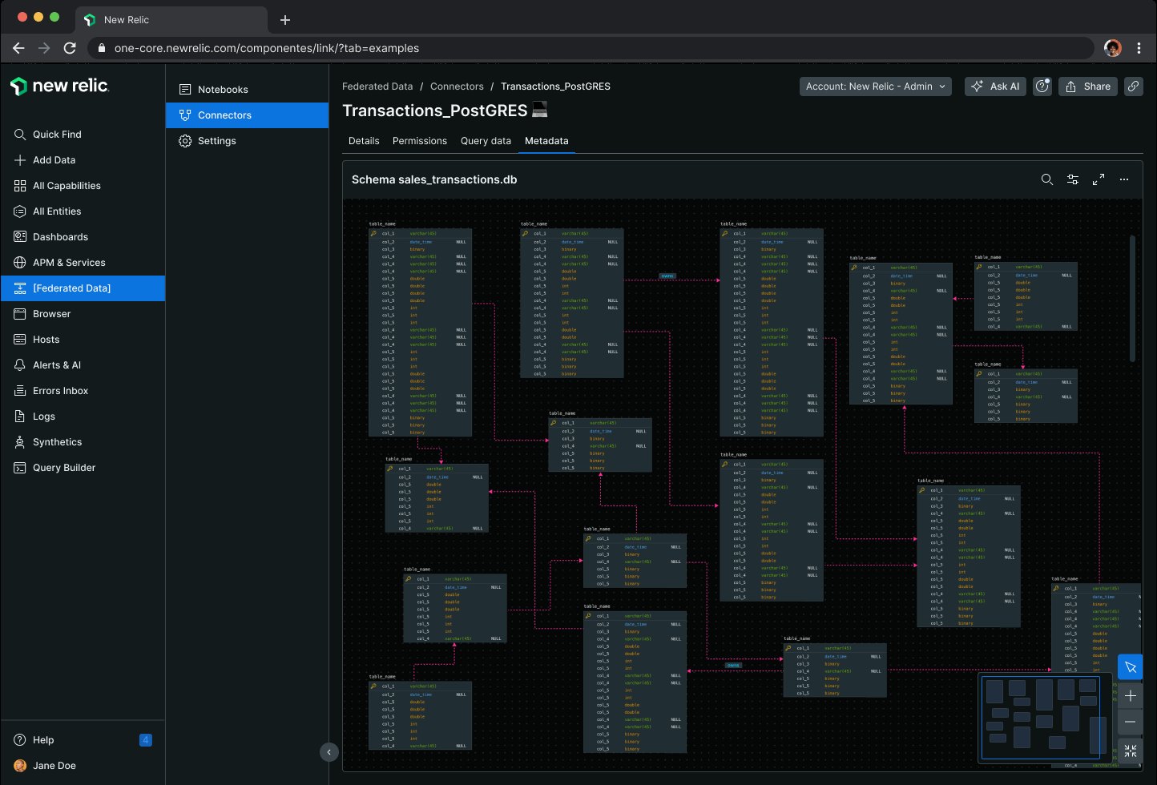Viewport: 1157px width, 785px height.
Task: Select the pointer tool in diagram
Action: [1131, 667]
